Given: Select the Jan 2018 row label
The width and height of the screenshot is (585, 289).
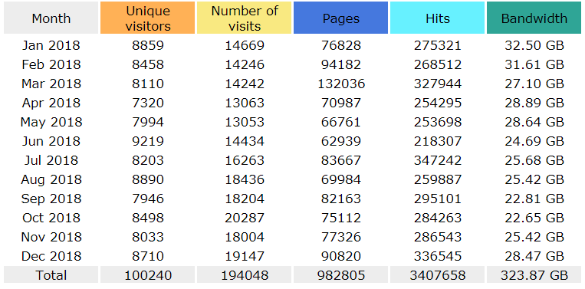Looking at the screenshot, I should pyautogui.click(x=51, y=45).
